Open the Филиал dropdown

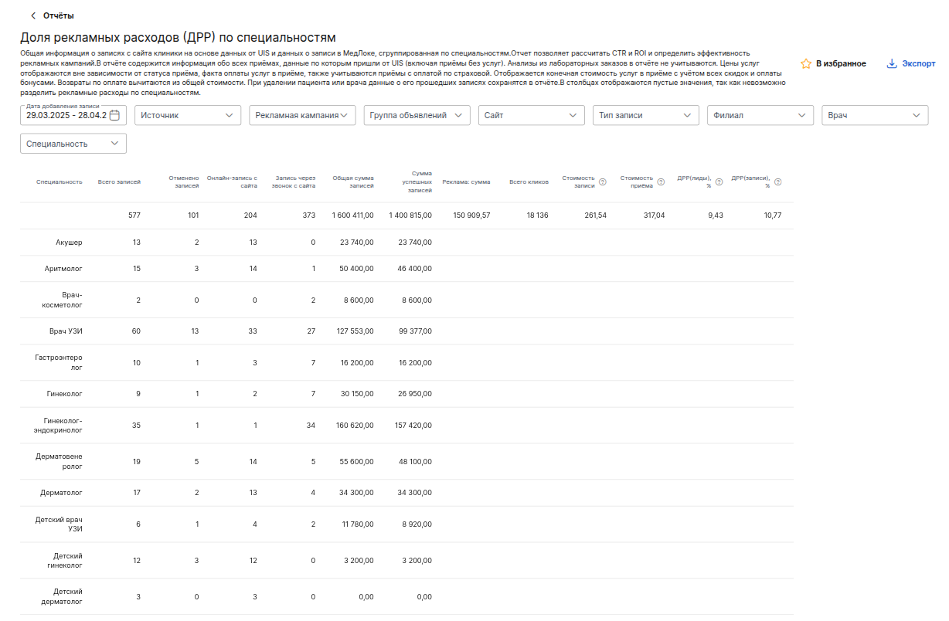tap(760, 115)
